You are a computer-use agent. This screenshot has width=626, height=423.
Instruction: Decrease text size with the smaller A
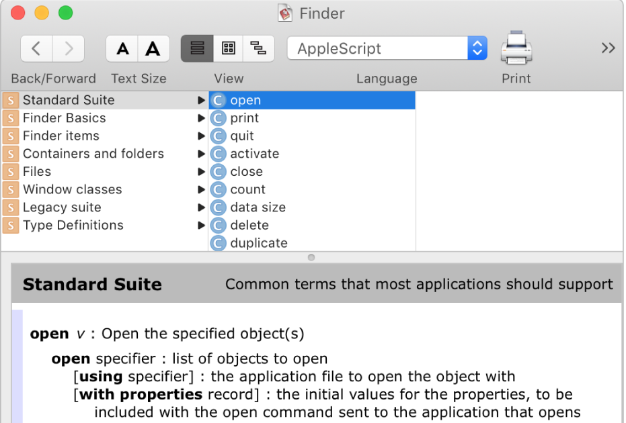(122, 48)
